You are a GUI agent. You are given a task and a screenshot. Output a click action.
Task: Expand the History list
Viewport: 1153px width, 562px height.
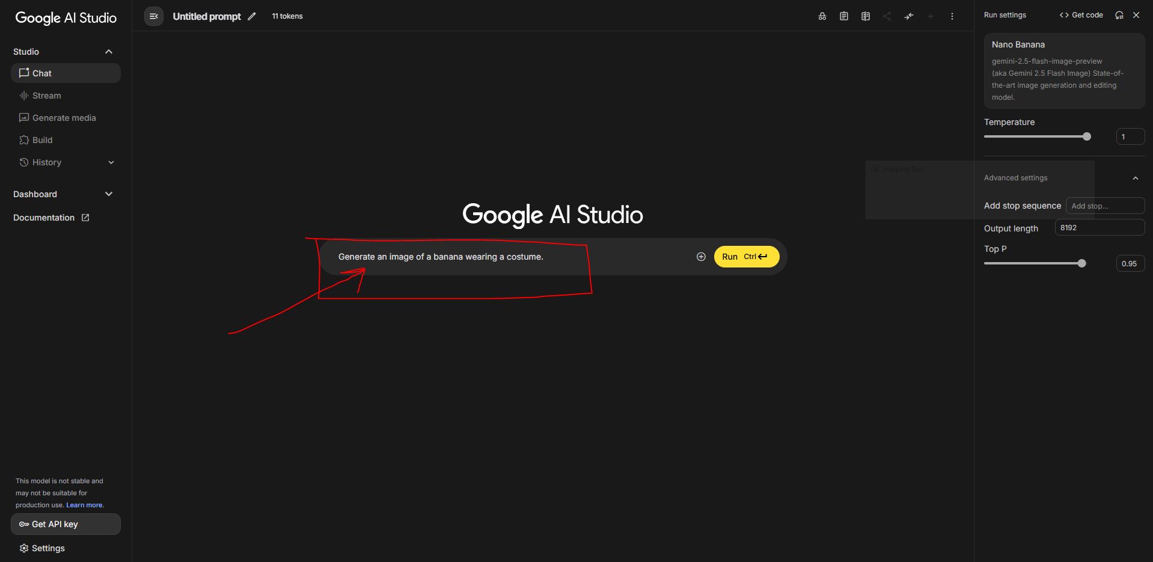[x=111, y=162]
